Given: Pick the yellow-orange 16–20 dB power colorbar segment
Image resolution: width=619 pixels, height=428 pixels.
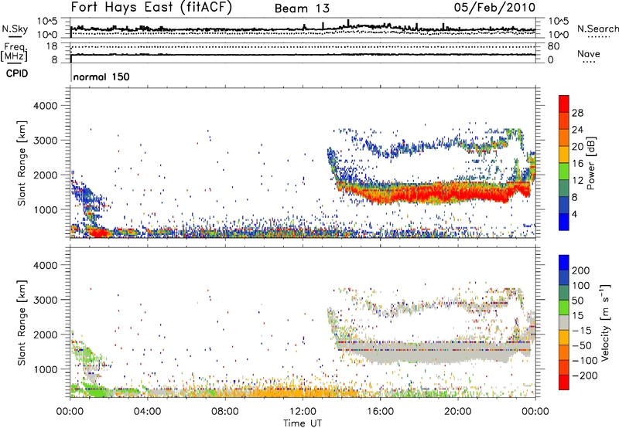Looking at the screenshot, I should coord(564,155).
